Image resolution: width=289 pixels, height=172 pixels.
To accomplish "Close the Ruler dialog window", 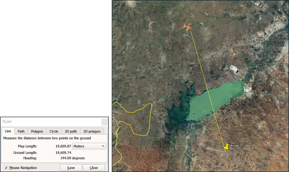I will 104,122.
